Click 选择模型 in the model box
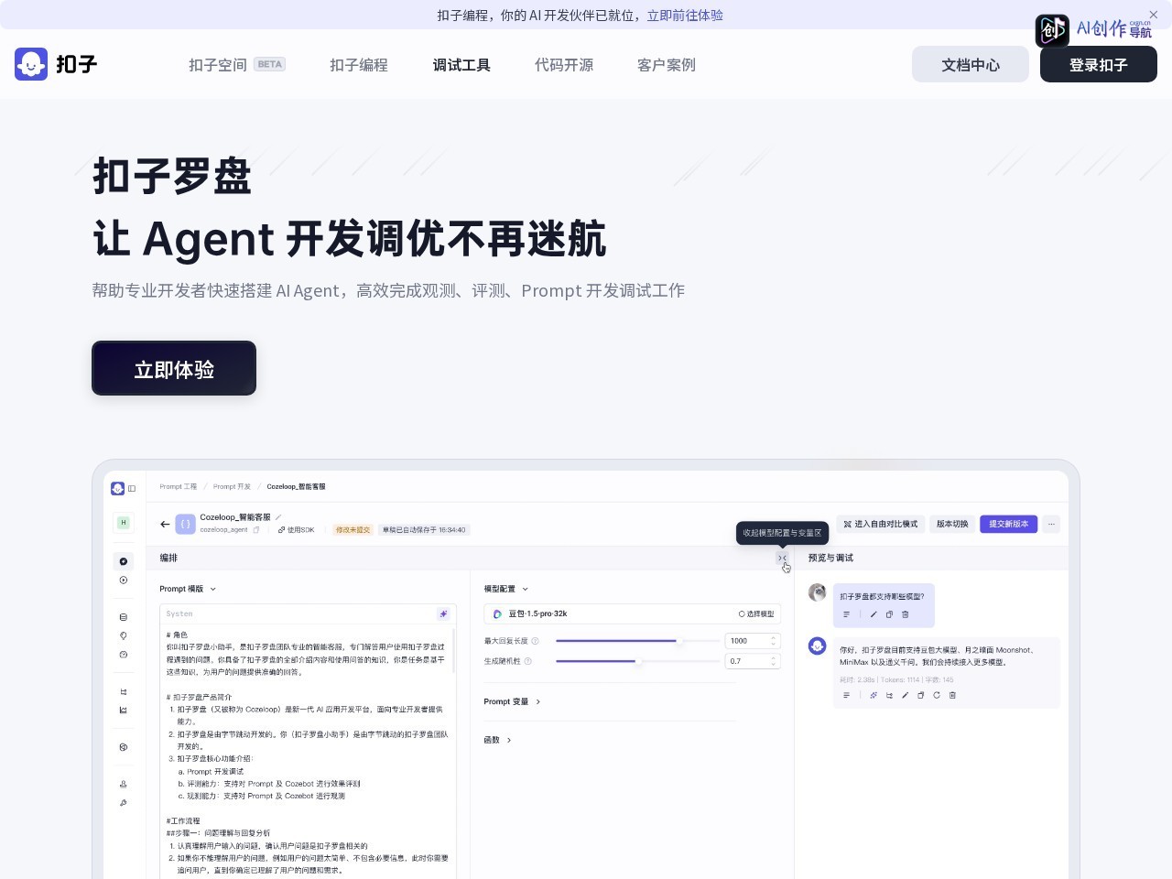This screenshot has width=1172, height=879. [x=756, y=613]
